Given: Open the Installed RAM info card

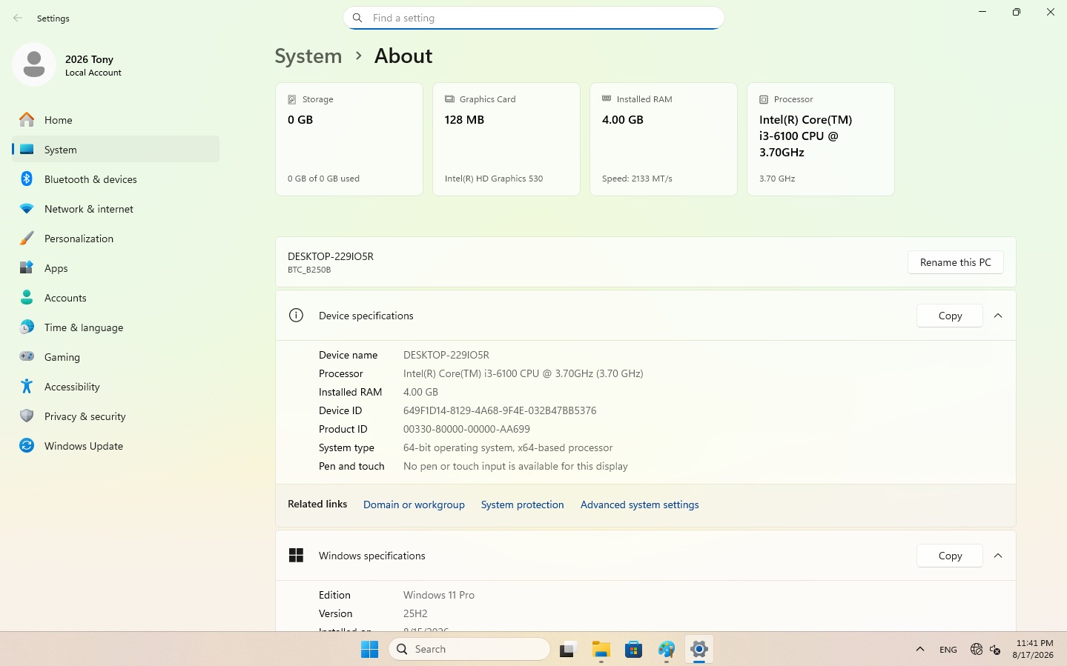Looking at the screenshot, I should (x=664, y=139).
